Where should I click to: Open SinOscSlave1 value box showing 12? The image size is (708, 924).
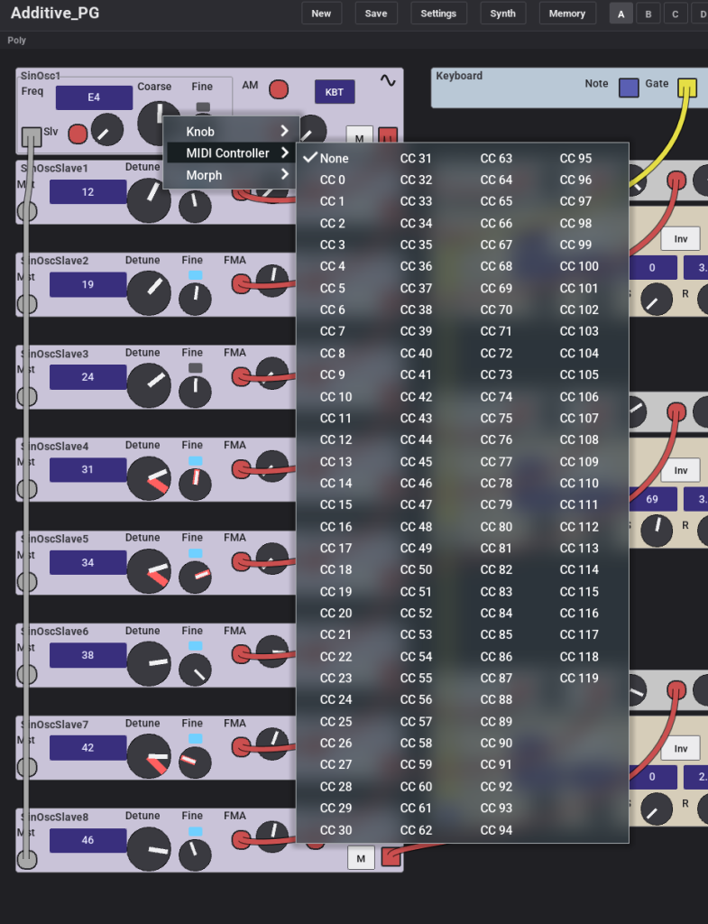point(87,192)
